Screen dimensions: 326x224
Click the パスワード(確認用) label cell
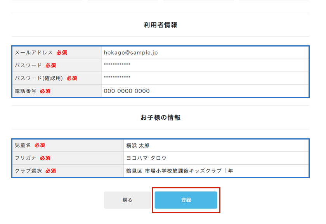click(57, 78)
